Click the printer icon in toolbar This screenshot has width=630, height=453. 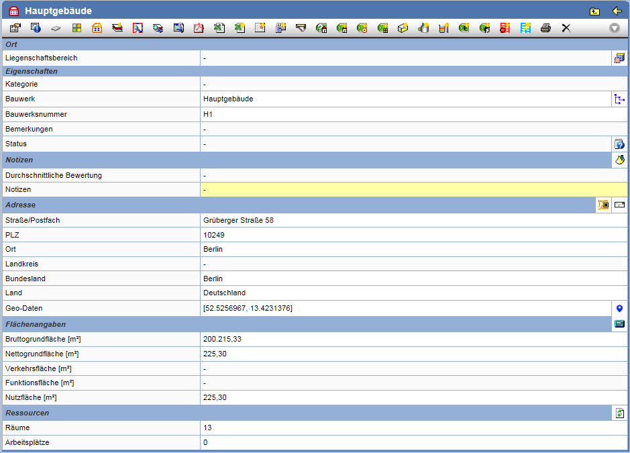(546, 28)
